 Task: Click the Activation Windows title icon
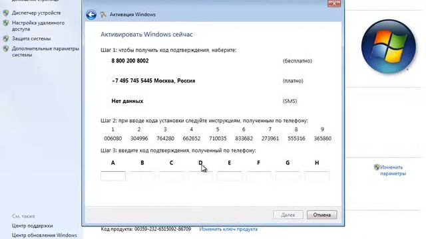point(104,15)
